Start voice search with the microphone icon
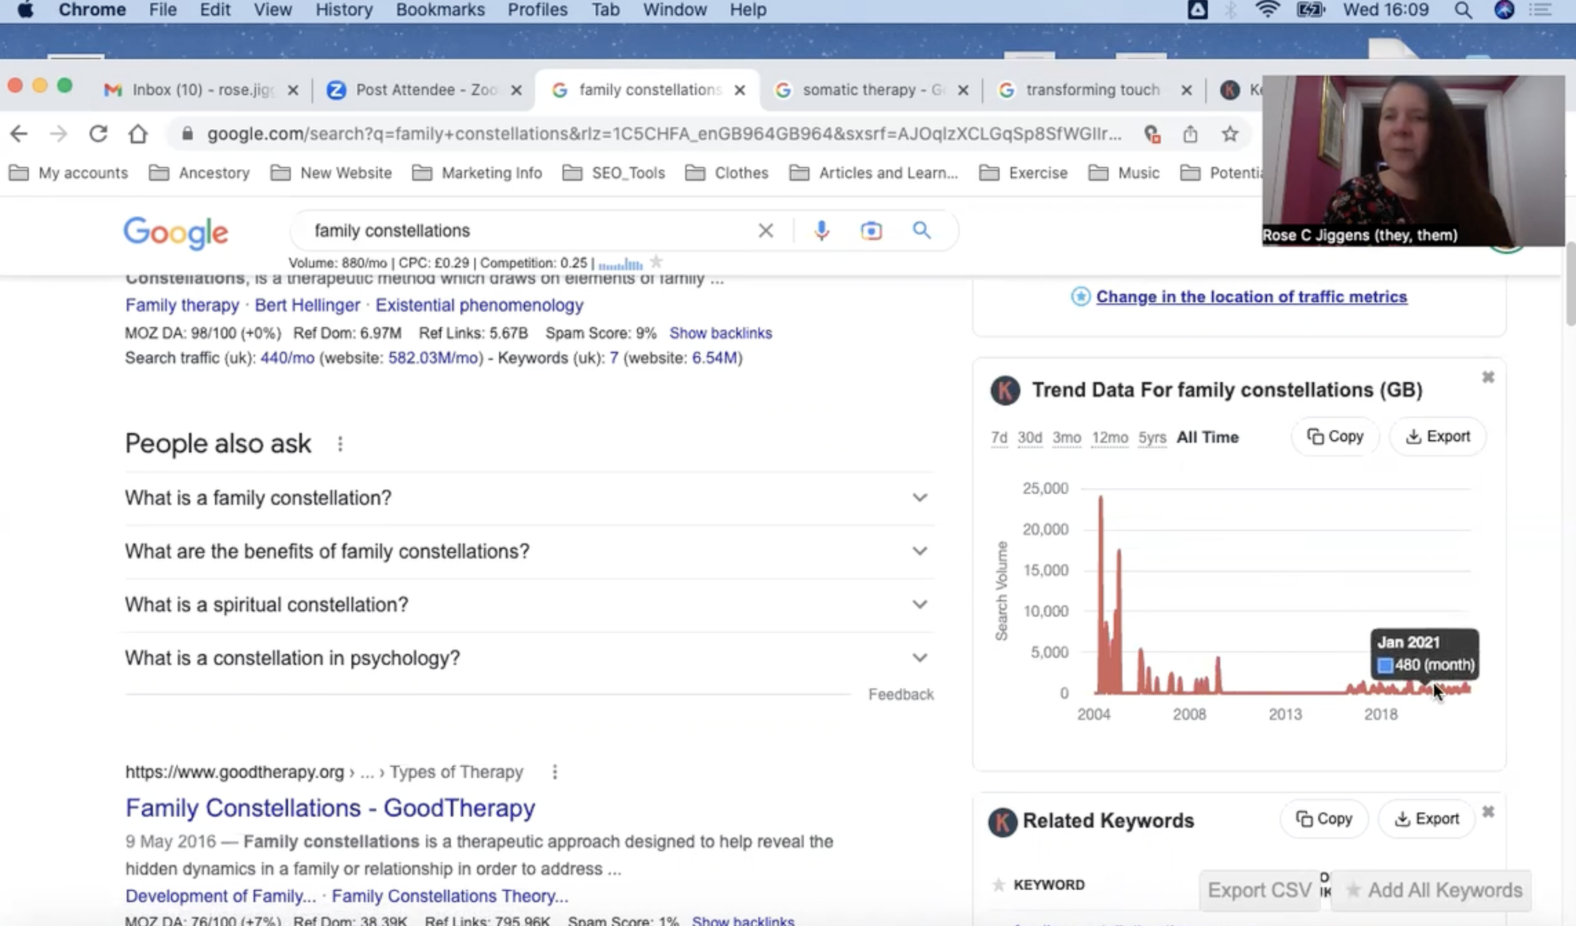1576x926 pixels. click(x=821, y=230)
